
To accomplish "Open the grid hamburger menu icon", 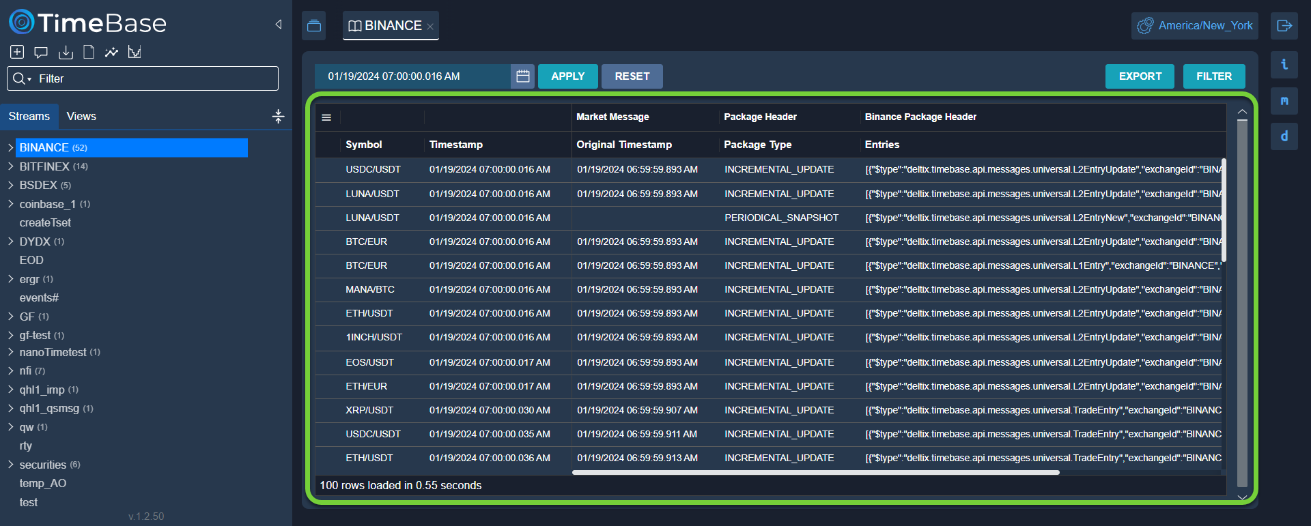I will click(x=326, y=117).
